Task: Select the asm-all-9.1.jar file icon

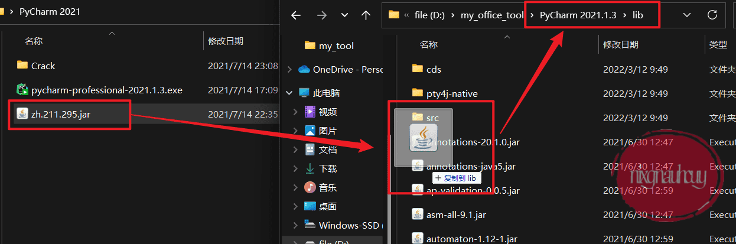Action: click(418, 214)
